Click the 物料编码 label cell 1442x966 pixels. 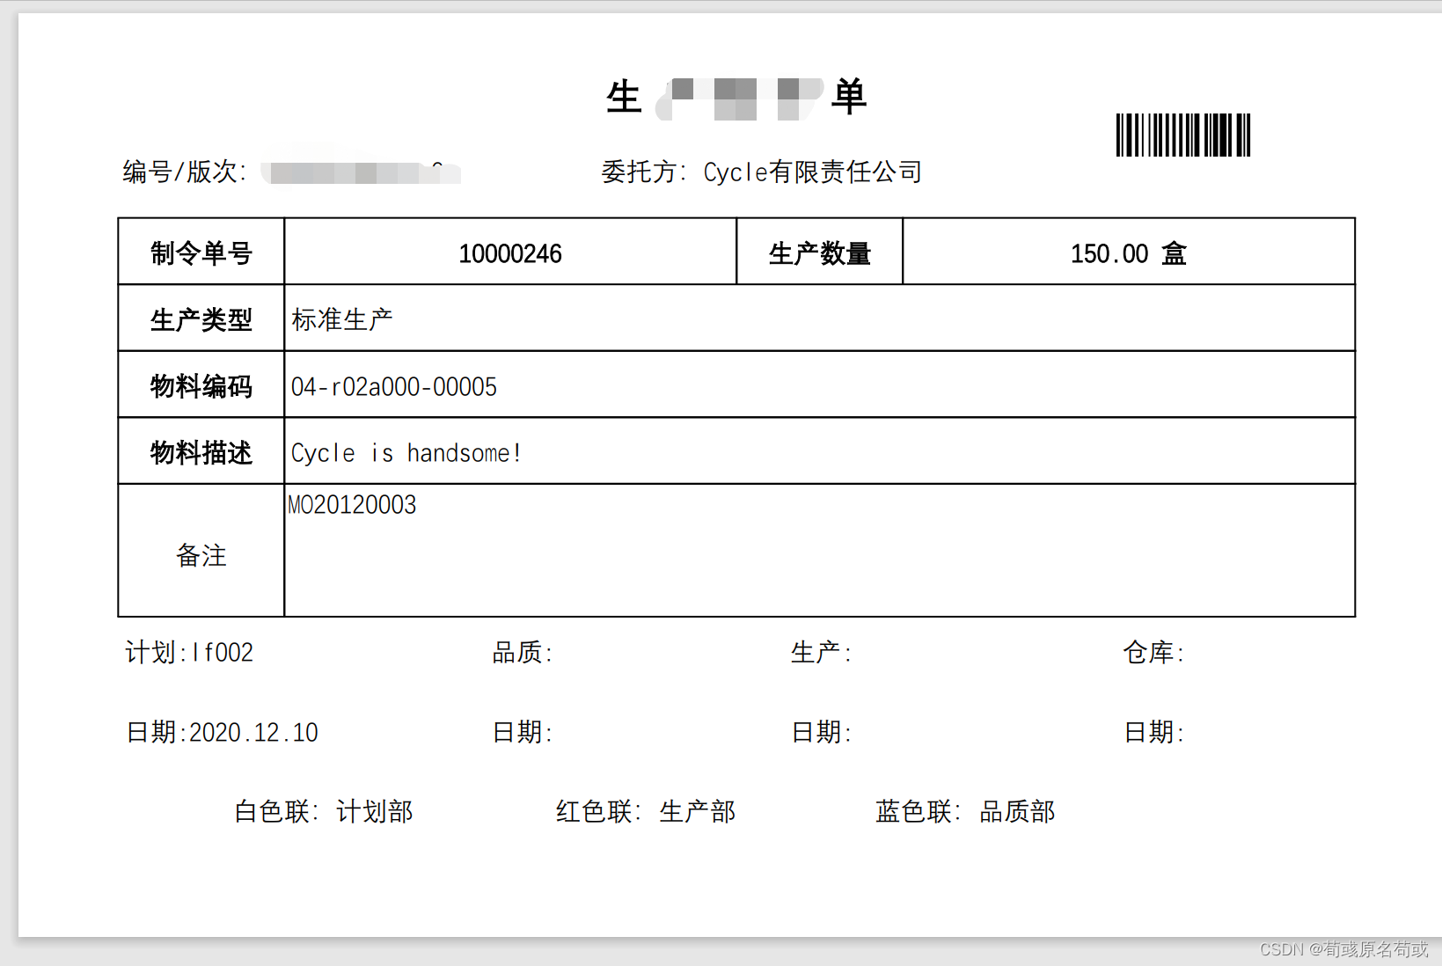coord(201,385)
